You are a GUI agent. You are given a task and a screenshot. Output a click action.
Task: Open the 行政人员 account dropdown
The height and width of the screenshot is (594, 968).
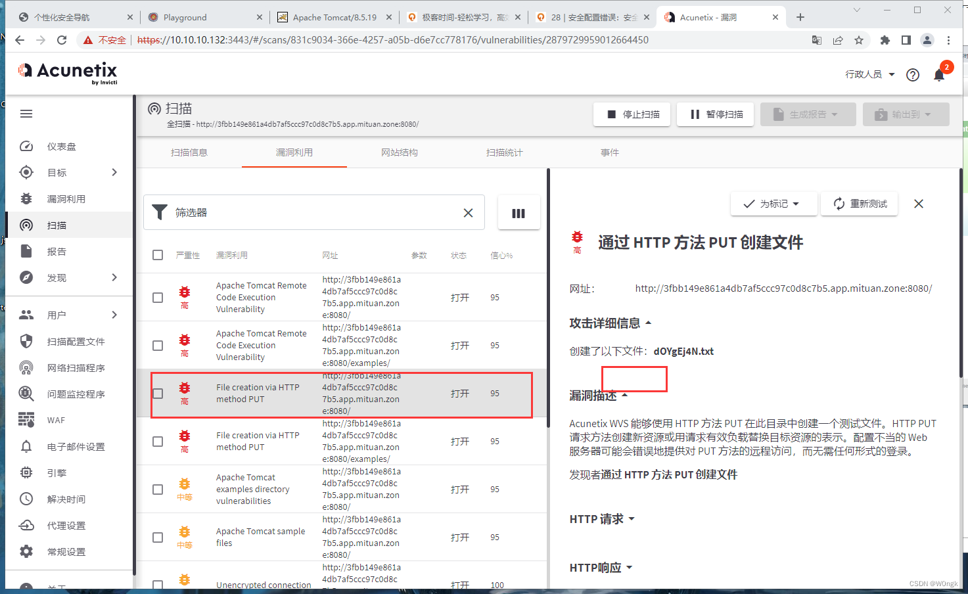[870, 74]
